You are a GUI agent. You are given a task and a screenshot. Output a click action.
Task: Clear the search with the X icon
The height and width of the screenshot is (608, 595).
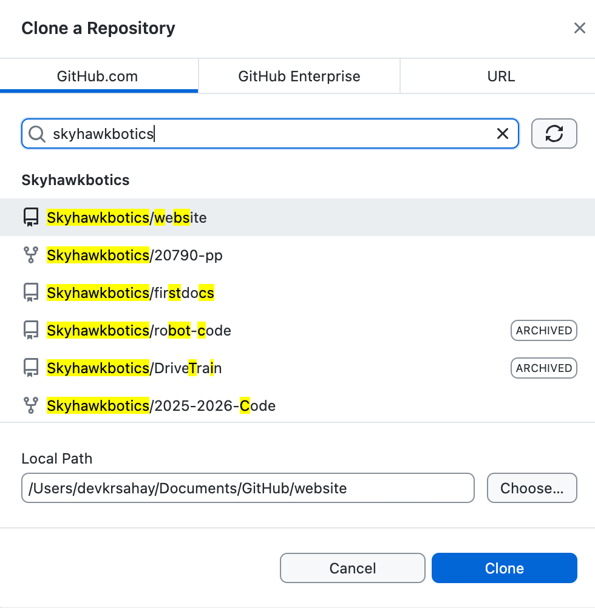502,133
